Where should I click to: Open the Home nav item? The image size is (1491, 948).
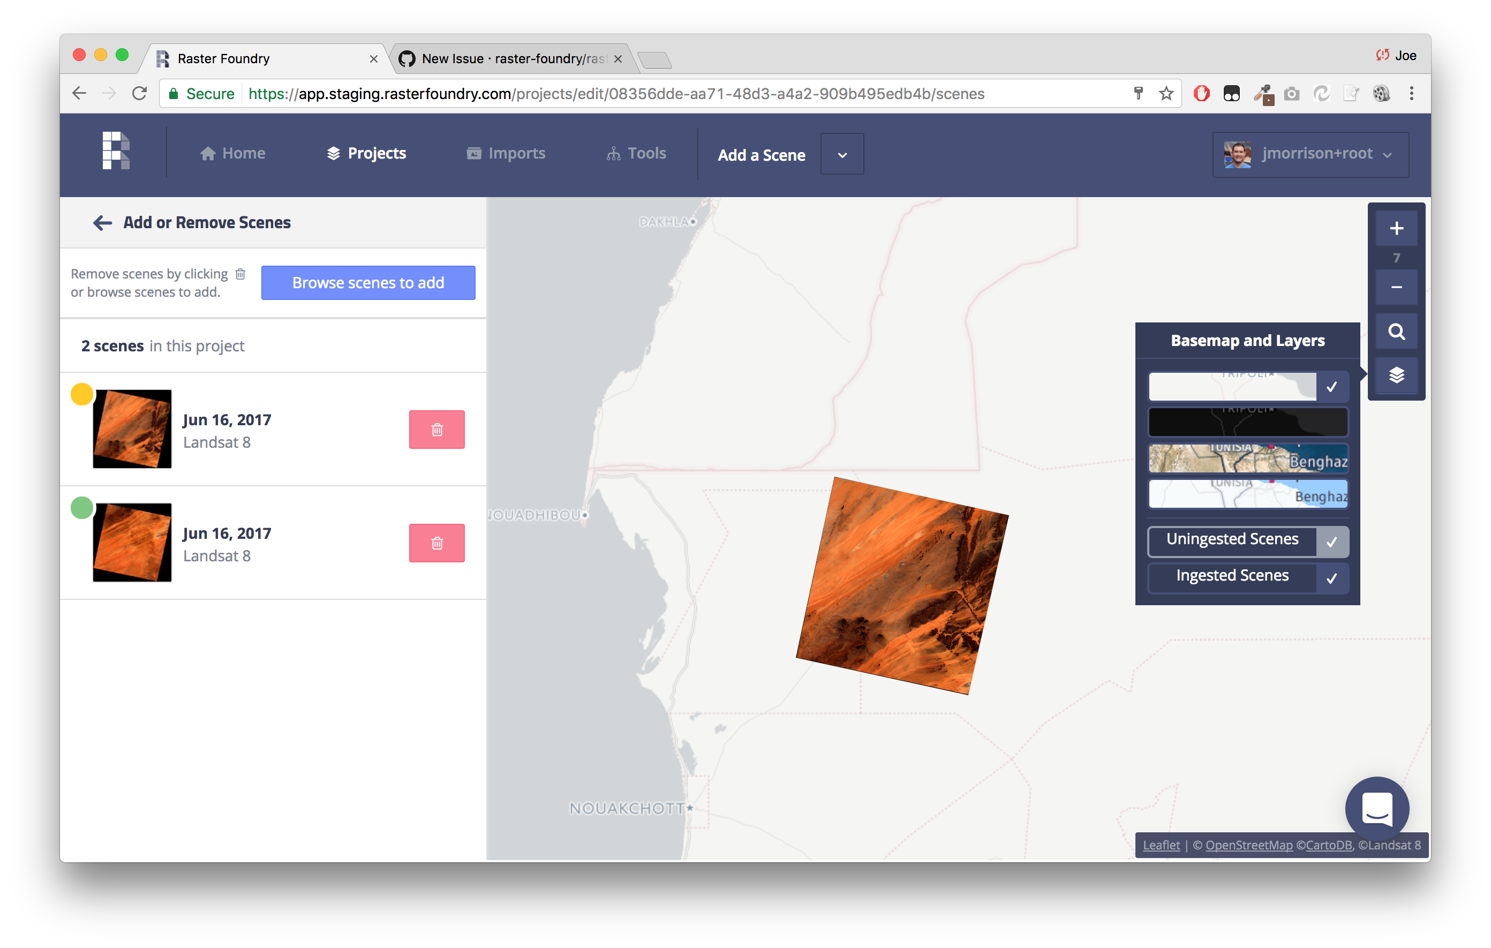tap(233, 154)
